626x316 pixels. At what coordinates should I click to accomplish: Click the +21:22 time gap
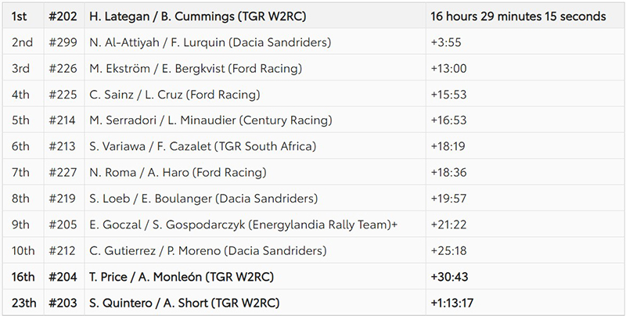(x=448, y=224)
